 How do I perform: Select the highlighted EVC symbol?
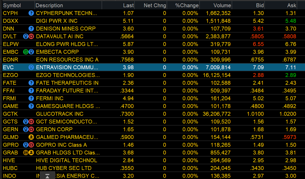pyautogui.click(x=8, y=67)
